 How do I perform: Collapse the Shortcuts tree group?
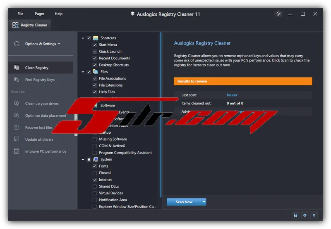(x=83, y=38)
